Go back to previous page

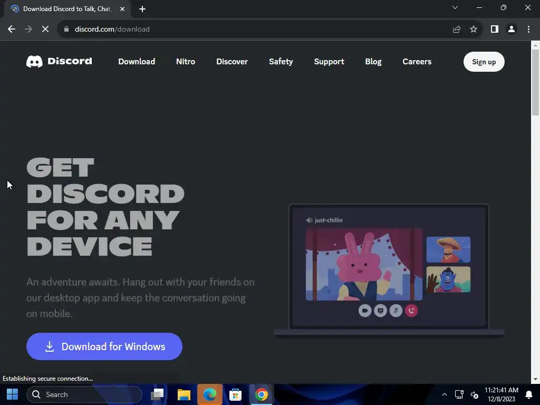pyautogui.click(x=12, y=30)
